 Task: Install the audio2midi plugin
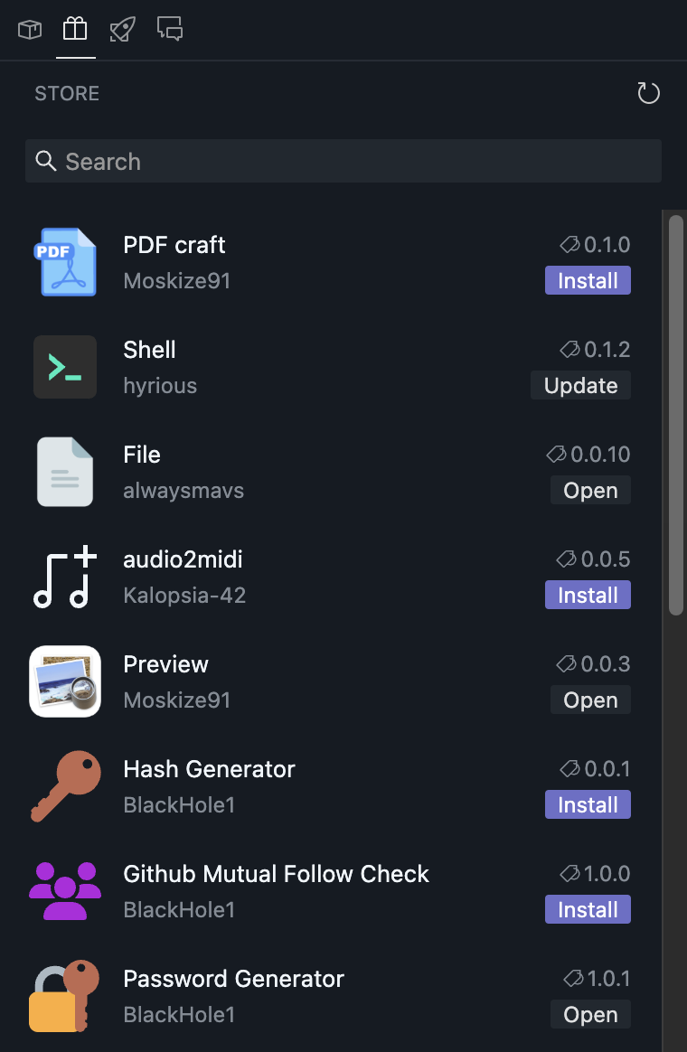coord(588,596)
